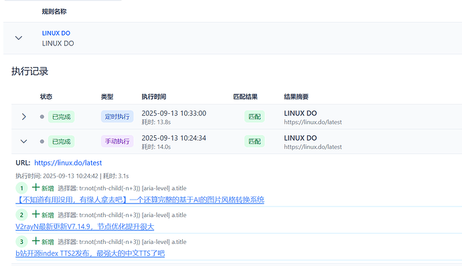Click the 耗时: 13.8s duration text
This screenshot has height=266, width=462.
point(156,122)
